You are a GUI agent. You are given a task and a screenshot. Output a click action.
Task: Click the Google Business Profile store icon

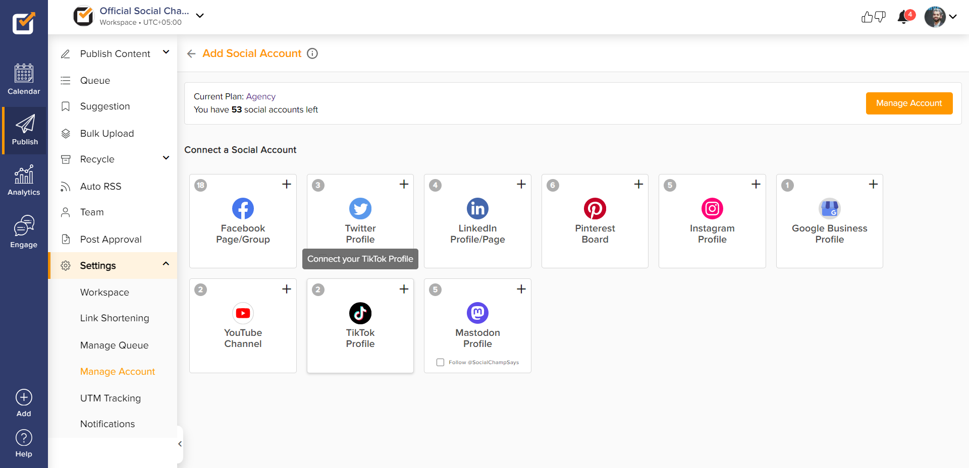coord(830,208)
